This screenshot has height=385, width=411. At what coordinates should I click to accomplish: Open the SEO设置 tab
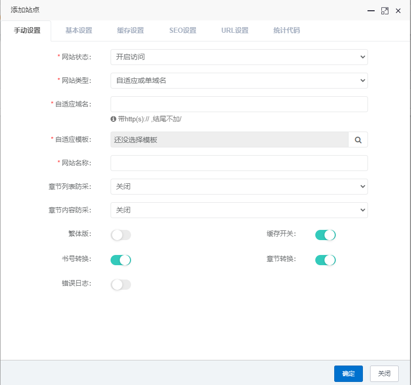183,31
